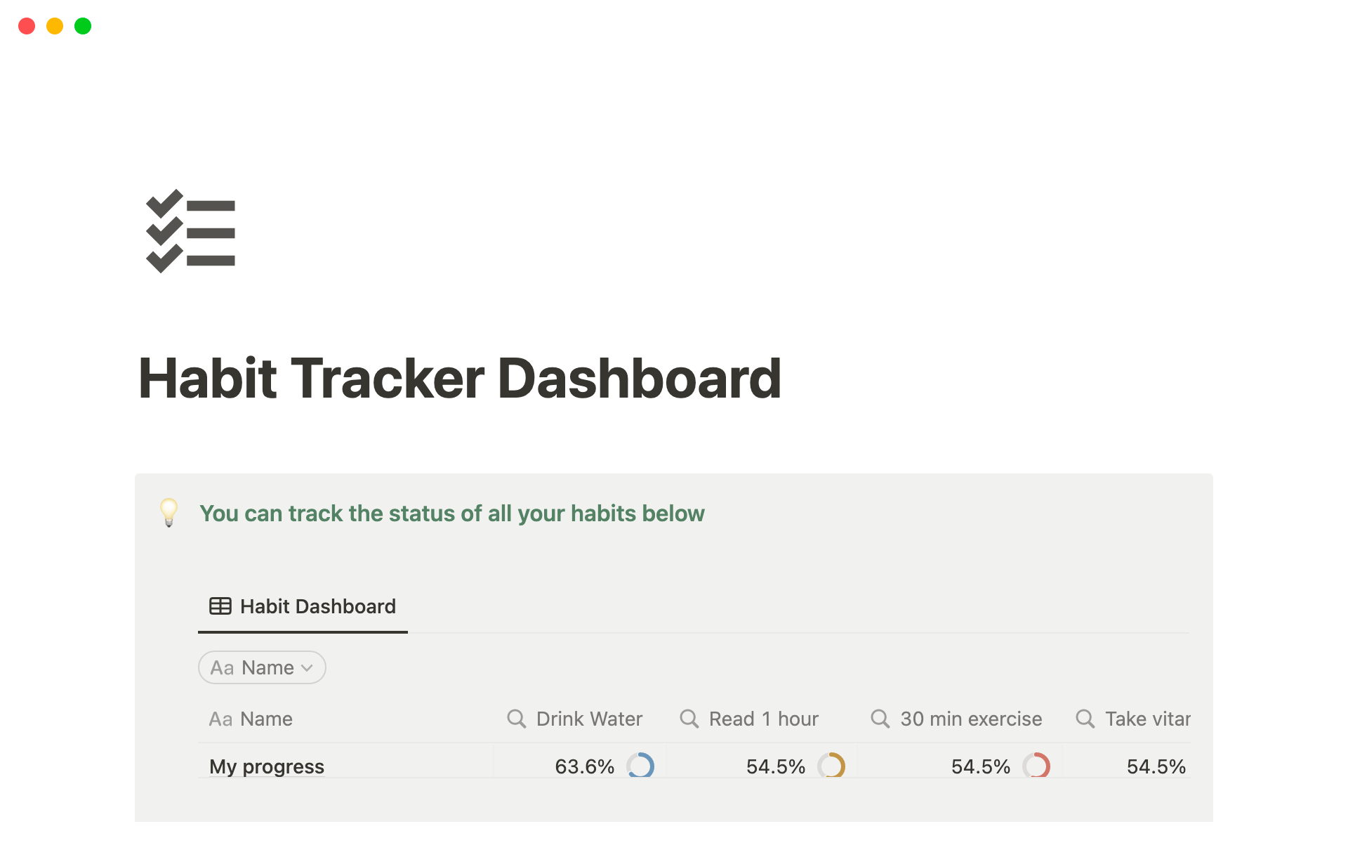Click the Drink Water column magnifier icon
The width and height of the screenshot is (1348, 843).
coord(517,719)
